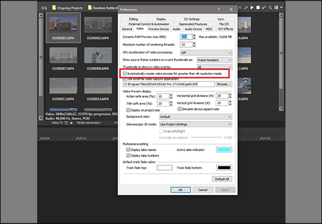The height and width of the screenshot is (224, 322).
Task: Click the search magnifier icon in toolbar
Action: click(270, 8)
